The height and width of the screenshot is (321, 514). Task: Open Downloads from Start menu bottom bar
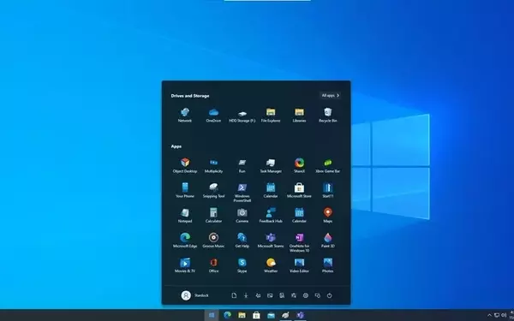pyautogui.click(x=246, y=295)
